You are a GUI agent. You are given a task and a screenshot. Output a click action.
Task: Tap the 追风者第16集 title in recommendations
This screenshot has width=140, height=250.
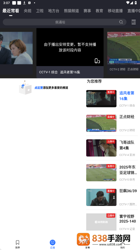127,96
